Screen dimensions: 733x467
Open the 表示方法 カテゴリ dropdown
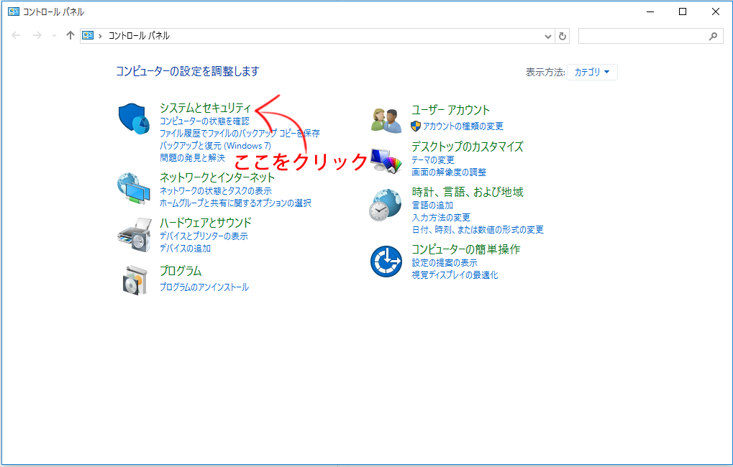[591, 72]
